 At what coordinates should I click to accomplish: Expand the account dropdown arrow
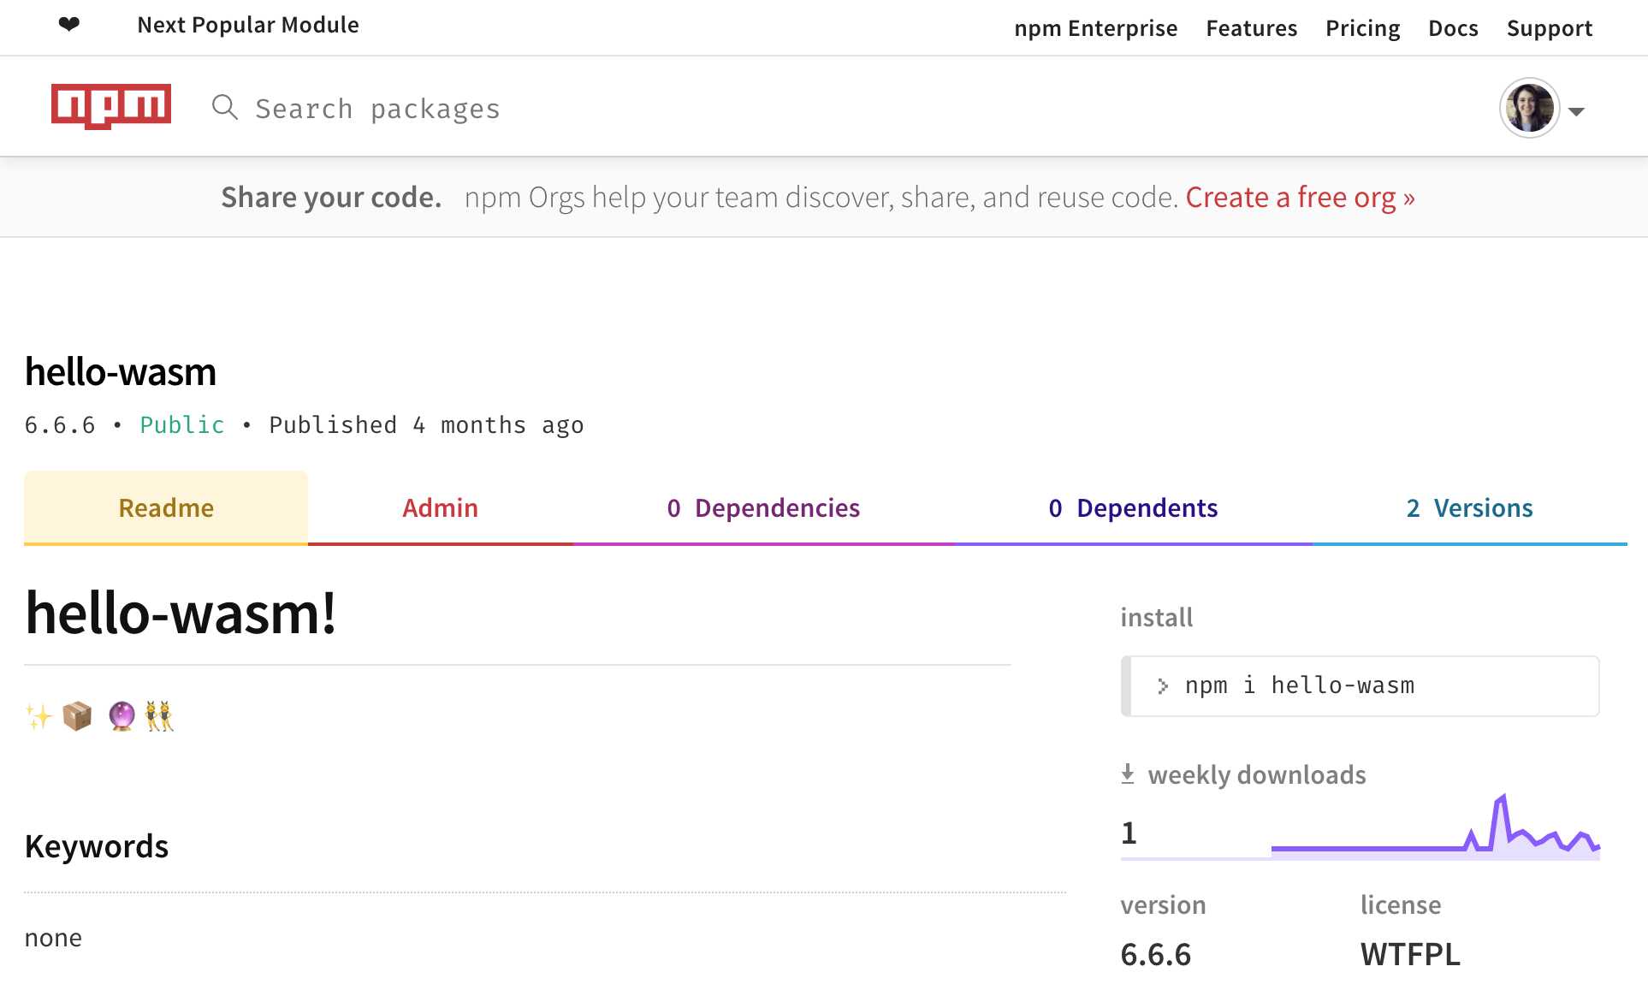tap(1577, 112)
